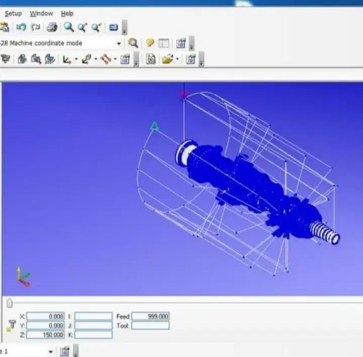Open the axis icon dropdown arrow

[x=76, y=60]
